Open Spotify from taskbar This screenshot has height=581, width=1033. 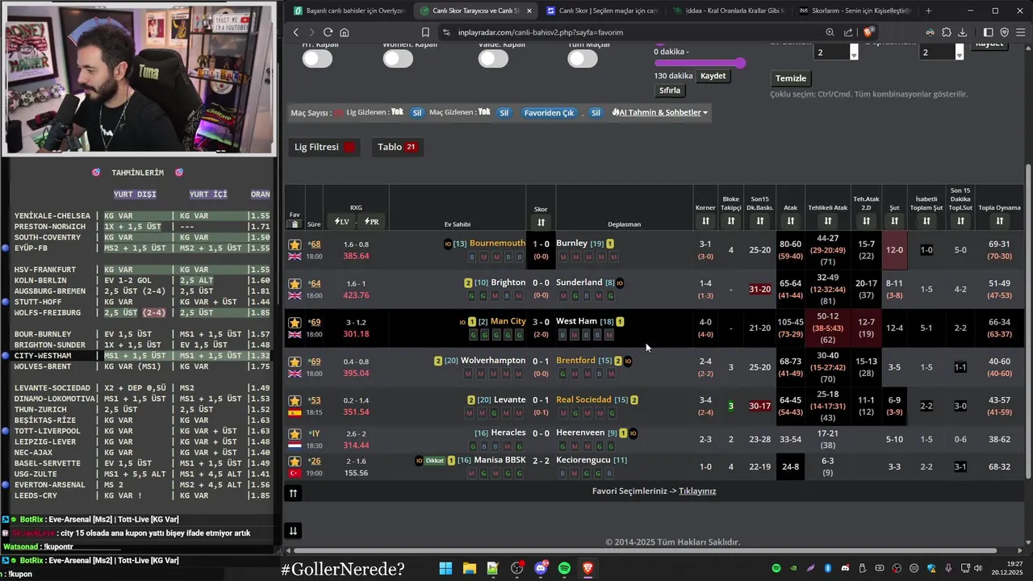(564, 569)
